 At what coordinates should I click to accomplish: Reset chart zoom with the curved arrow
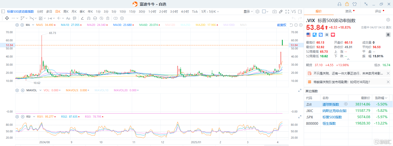(291, 25)
